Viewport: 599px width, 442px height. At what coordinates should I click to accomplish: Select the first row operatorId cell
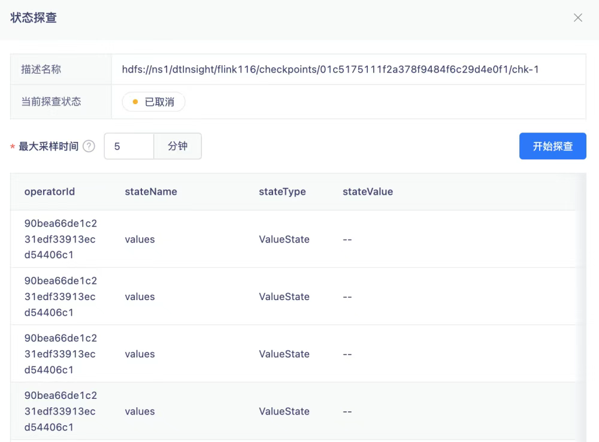pyautogui.click(x=60, y=239)
